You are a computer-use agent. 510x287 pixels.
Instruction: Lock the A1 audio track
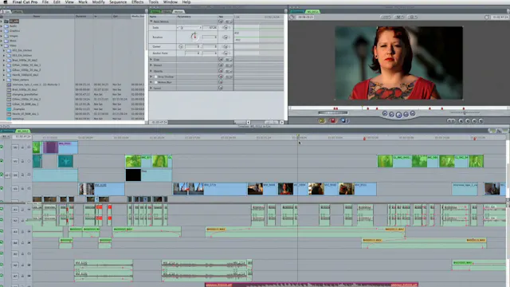pos(22,210)
